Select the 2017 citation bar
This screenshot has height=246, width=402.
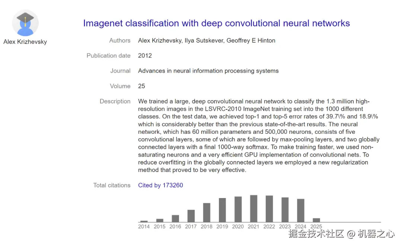pyautogui.click(x=191, y=216)
